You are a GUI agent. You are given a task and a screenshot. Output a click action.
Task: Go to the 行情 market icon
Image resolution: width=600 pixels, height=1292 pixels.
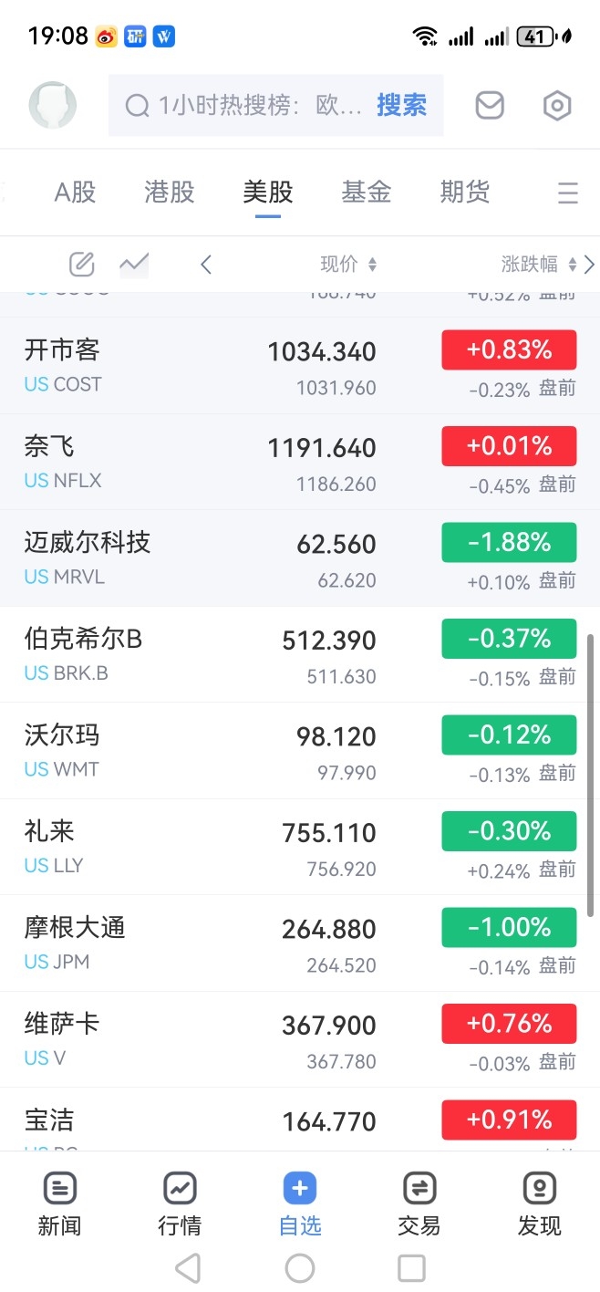point(180,1204)
